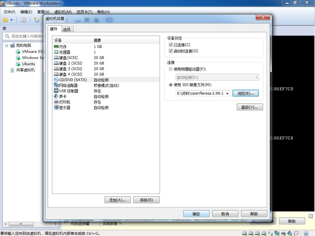Click the send Ctrl+Alt+Del toolbar icon
Viewport: 315px width, 236px height.
(23, 20)
